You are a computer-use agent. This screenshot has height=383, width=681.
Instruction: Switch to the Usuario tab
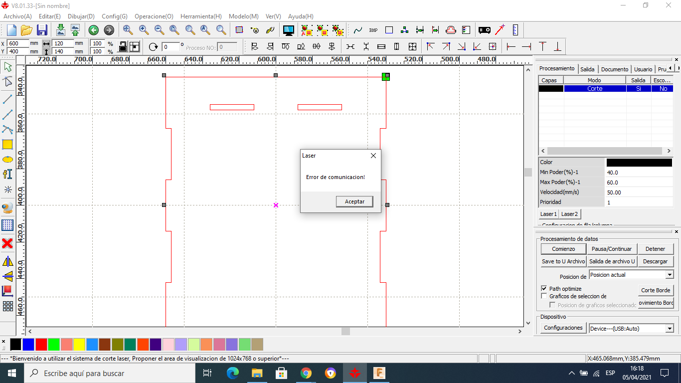[x=643, y=69]
